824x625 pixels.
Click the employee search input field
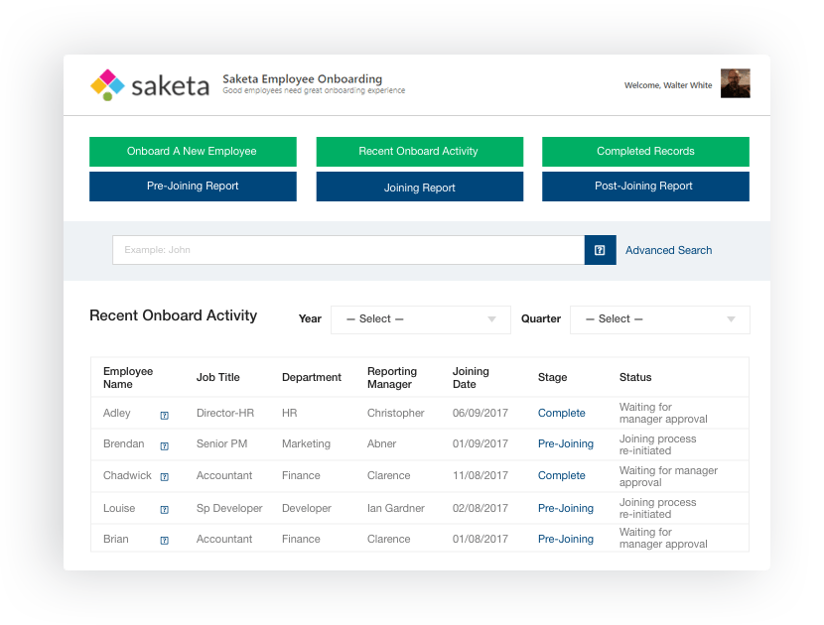coord(347,250)
